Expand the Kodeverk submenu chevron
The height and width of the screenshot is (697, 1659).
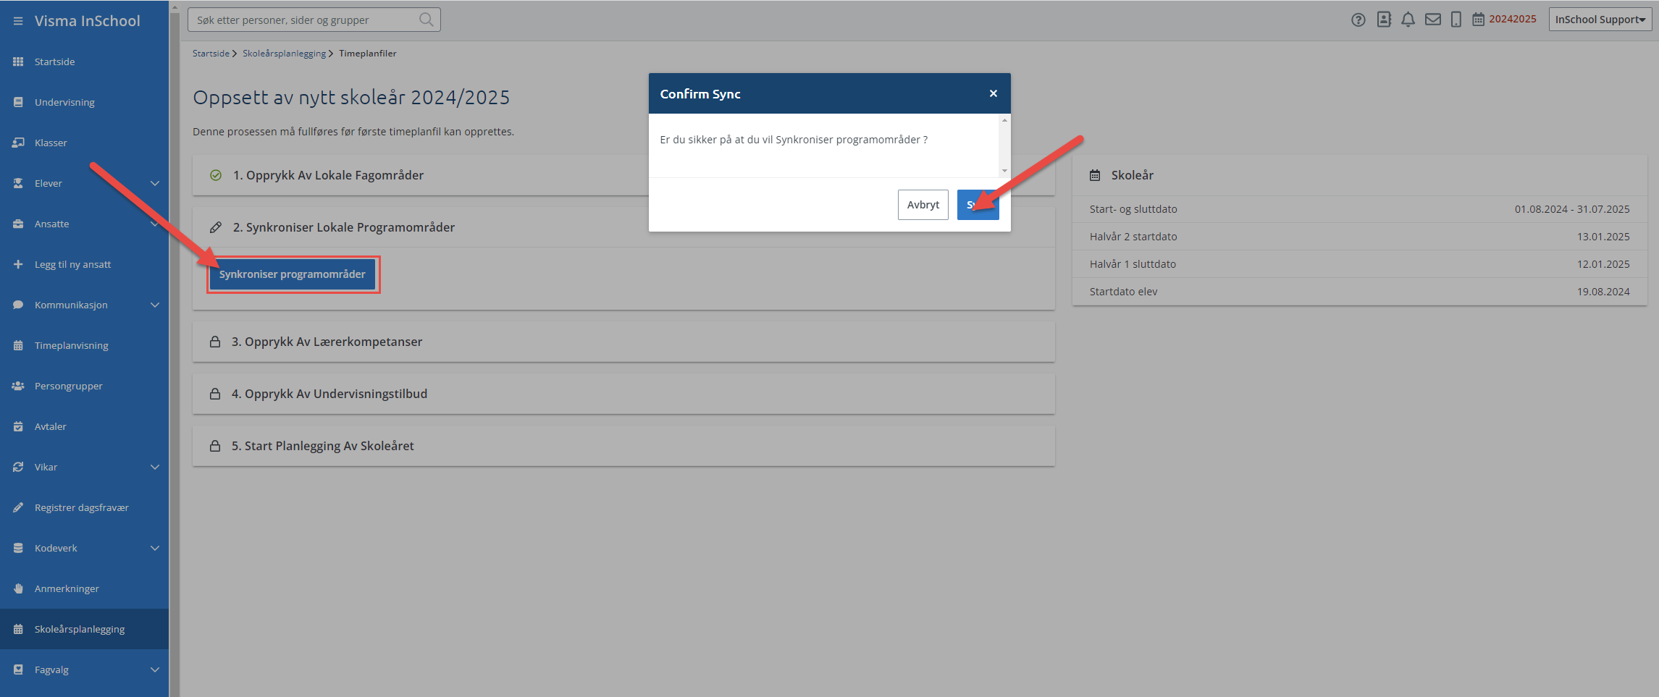click(154, 548)
